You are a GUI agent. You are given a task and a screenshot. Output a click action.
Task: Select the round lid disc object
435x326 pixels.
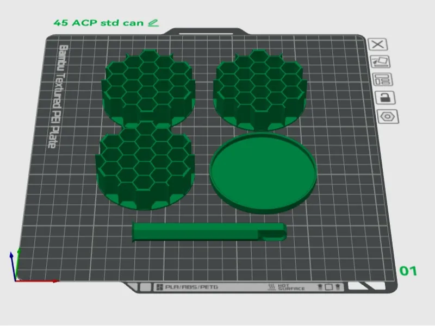point(263,173)
